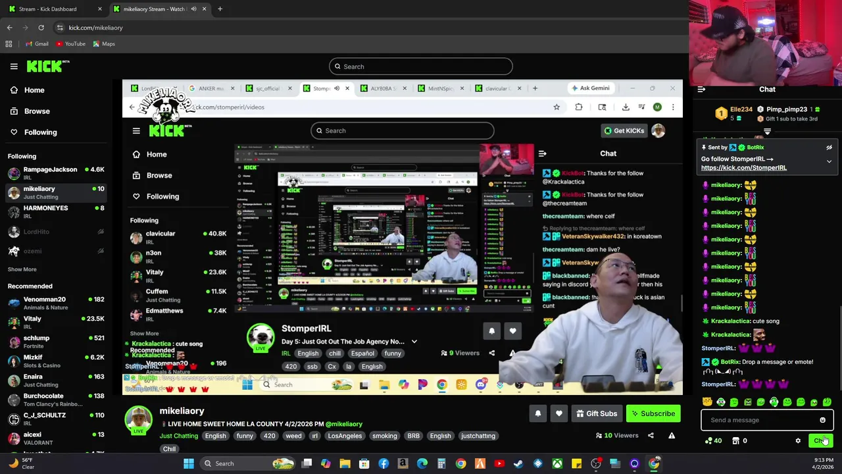Report the stream with the warning triangle icon

click(672, 435)
